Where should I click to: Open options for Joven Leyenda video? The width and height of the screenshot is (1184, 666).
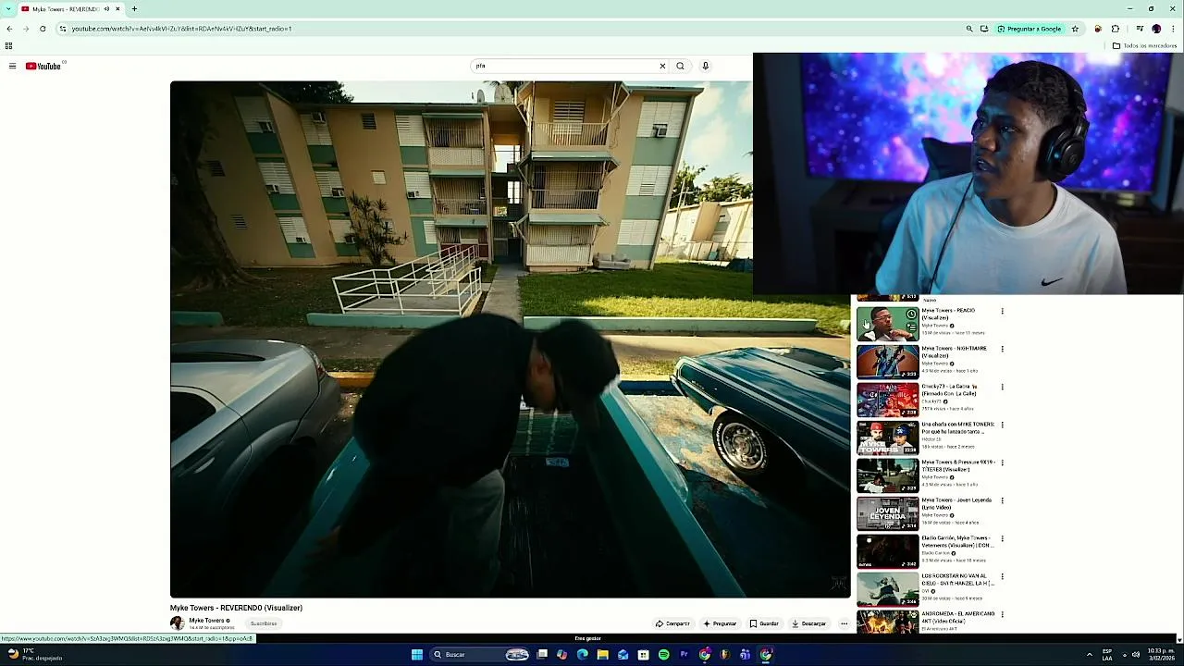[1002, 500]
